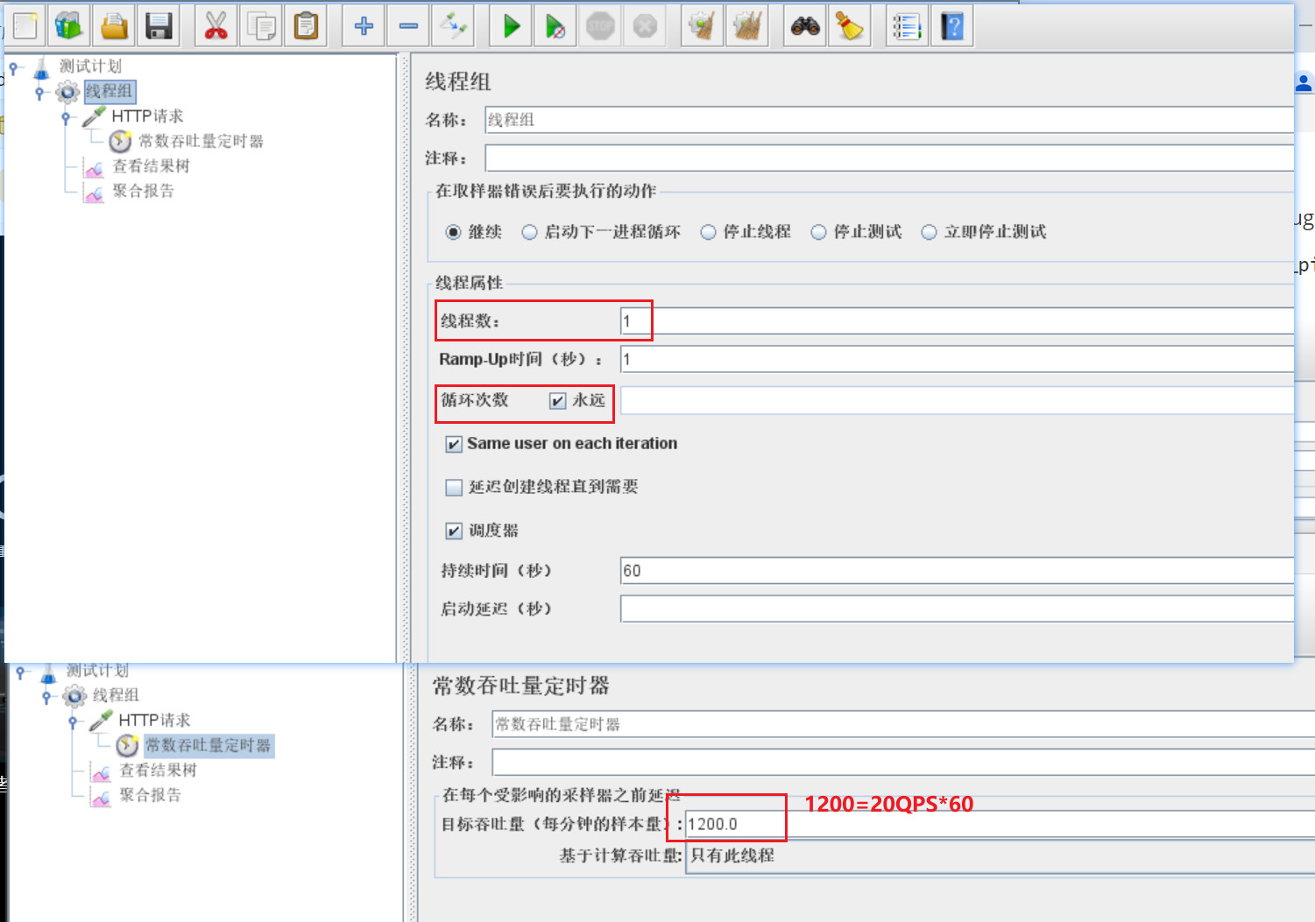Select the 启动下一进程循环 radio button
Image resolution: width=1315 pixels, height=922 pixels.
tap(529, 232)
